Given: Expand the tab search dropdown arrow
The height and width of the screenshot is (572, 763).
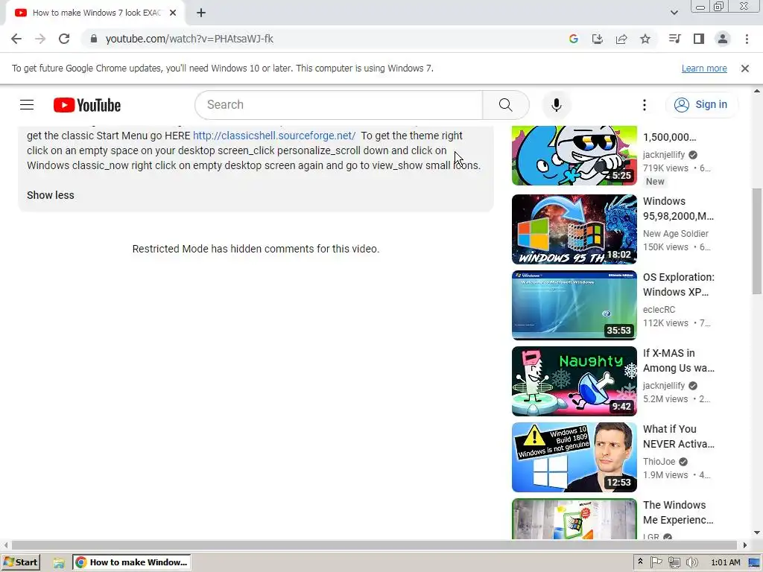Looking at the screenshot, I should pos(674,13).
